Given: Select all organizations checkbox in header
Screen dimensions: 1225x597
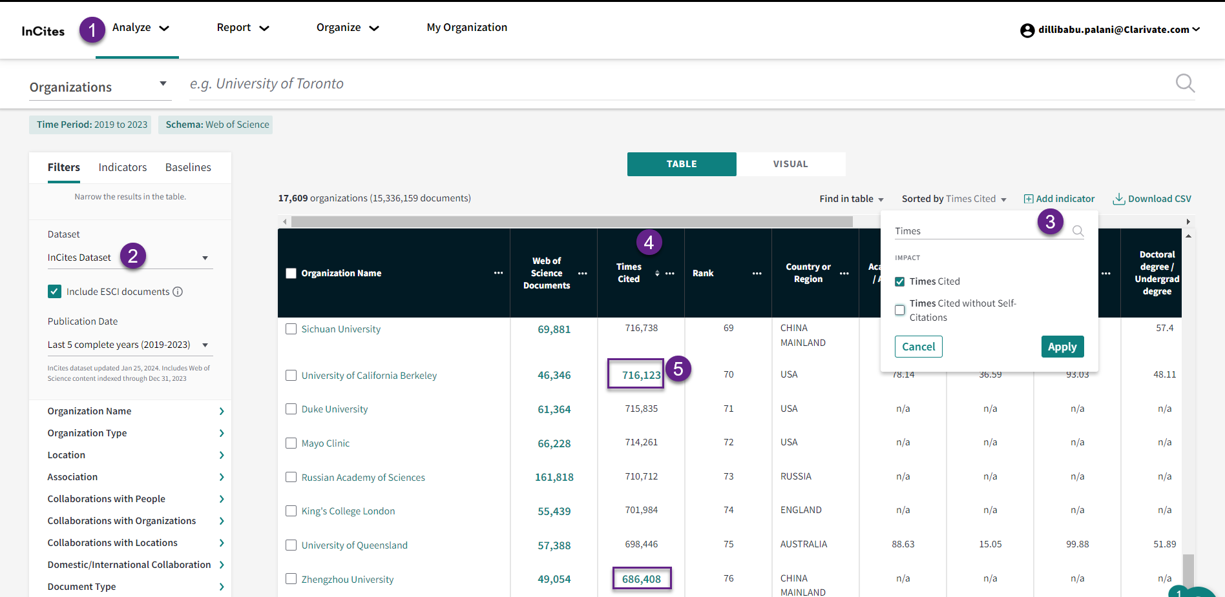Looking at the screenshot, I should pos(291,273).
